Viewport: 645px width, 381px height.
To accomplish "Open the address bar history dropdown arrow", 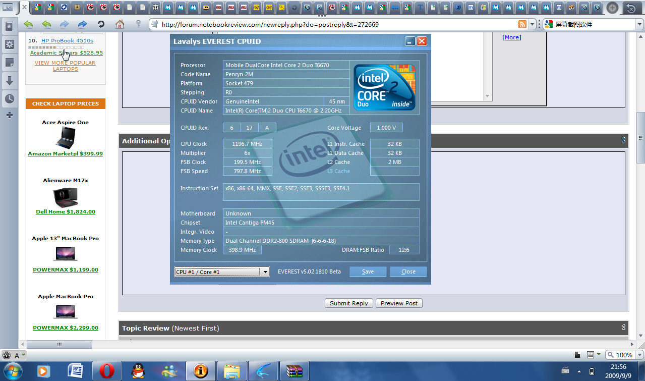I will pyautogui.click(x=533, y=24).
